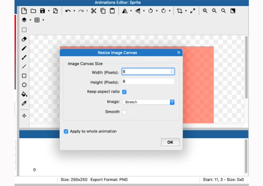Click the red color gradient strip
Image resolution: width=263 pixels, height=186 pixels.
point(15,52)
